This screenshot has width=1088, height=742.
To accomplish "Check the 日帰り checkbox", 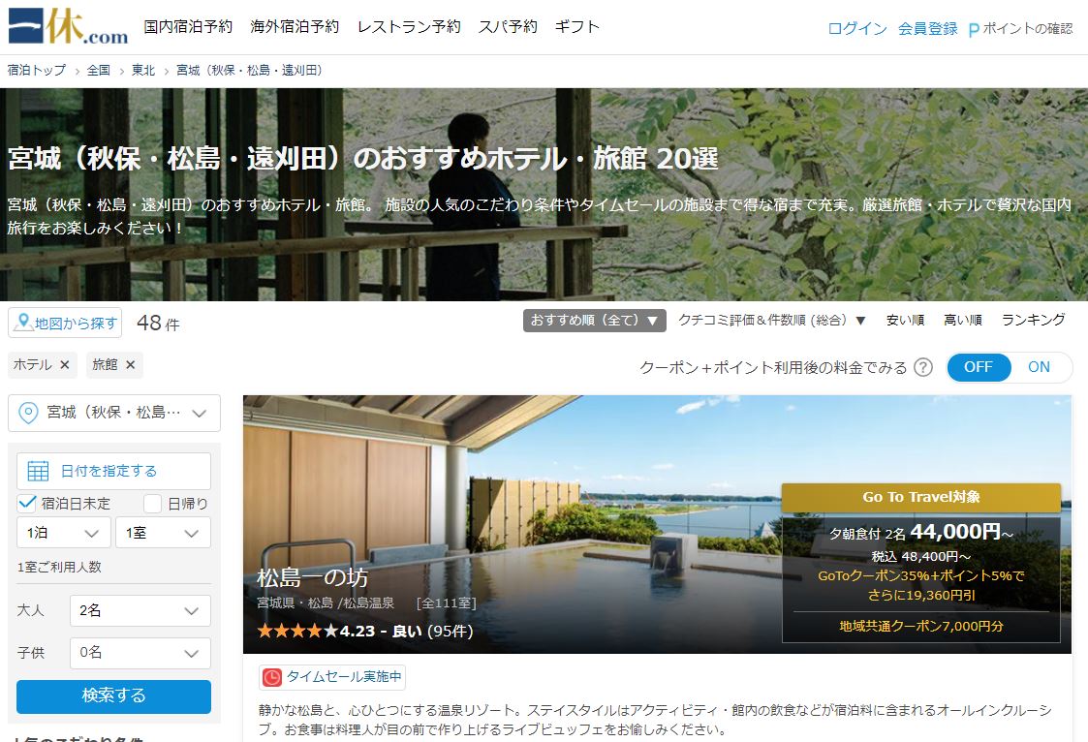I will (x=152, y=504).
